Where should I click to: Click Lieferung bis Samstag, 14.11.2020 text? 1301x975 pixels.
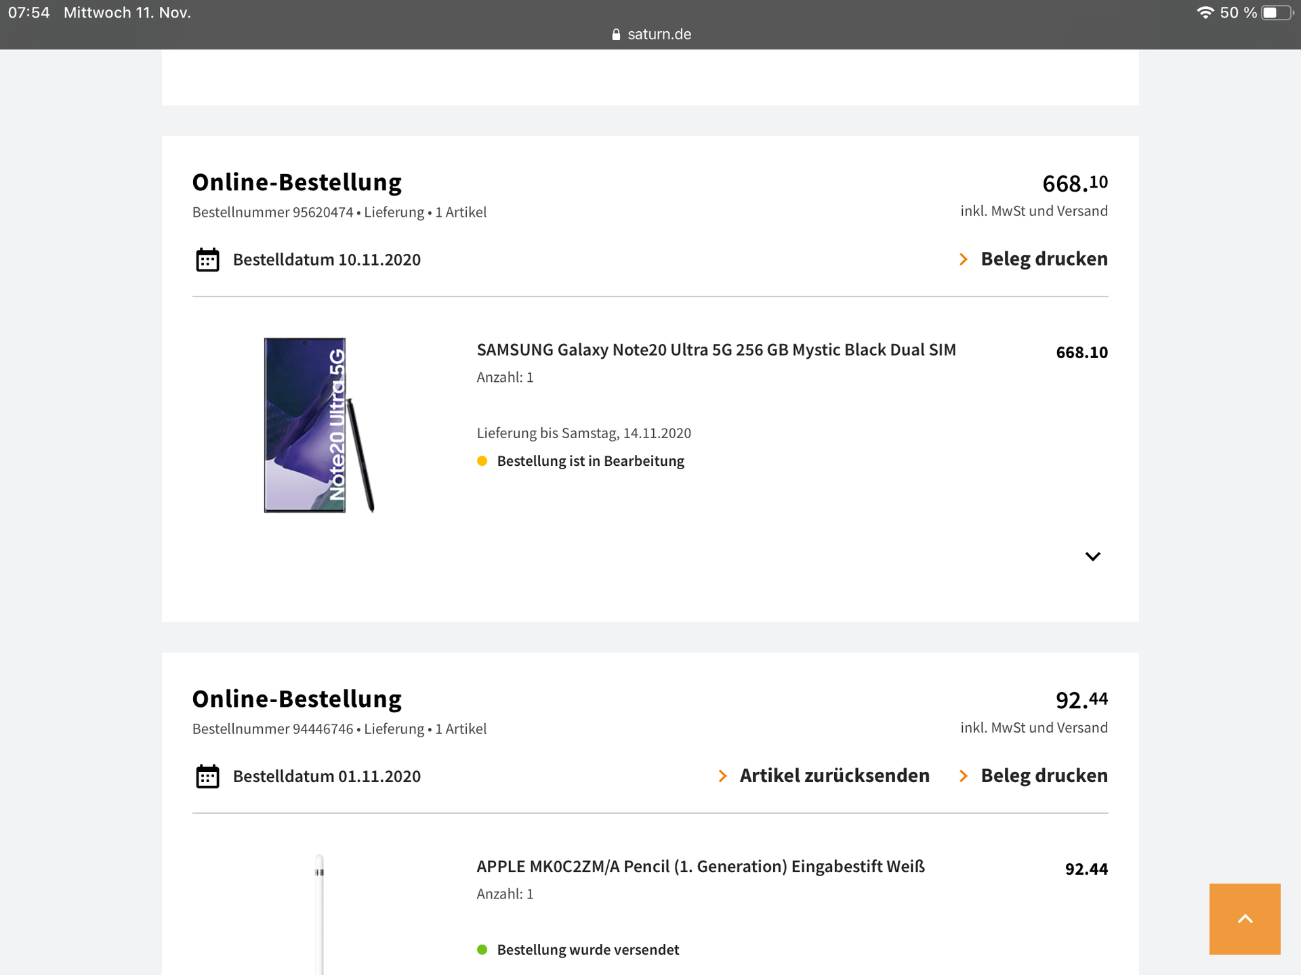584,433
